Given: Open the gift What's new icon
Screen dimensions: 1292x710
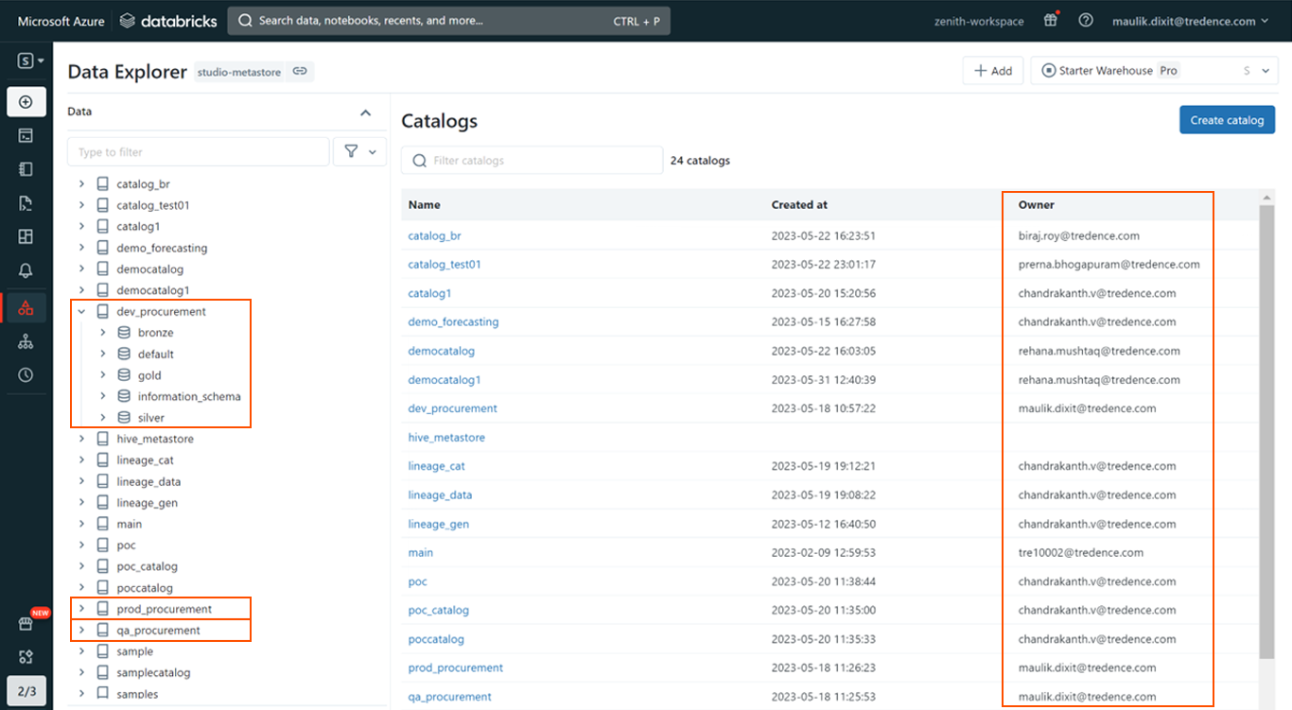Looking at the screenshot, I should tap(1051, 21).
